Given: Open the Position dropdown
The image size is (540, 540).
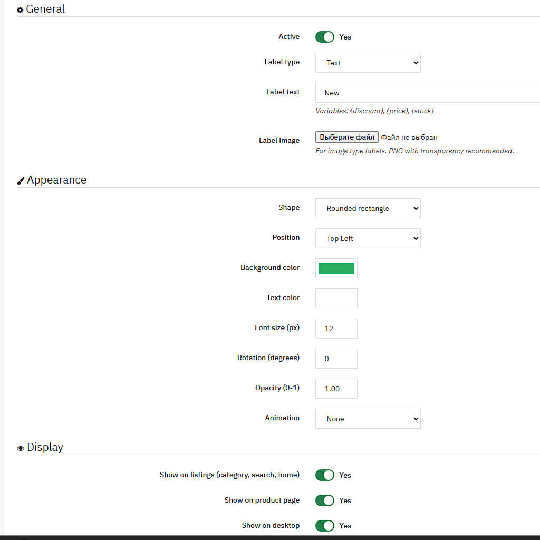Looking at the screenshot, I should [368, 238].
